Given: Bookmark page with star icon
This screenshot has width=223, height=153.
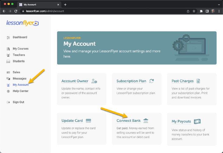Looking at the screenshot, I should coord(194,11).
